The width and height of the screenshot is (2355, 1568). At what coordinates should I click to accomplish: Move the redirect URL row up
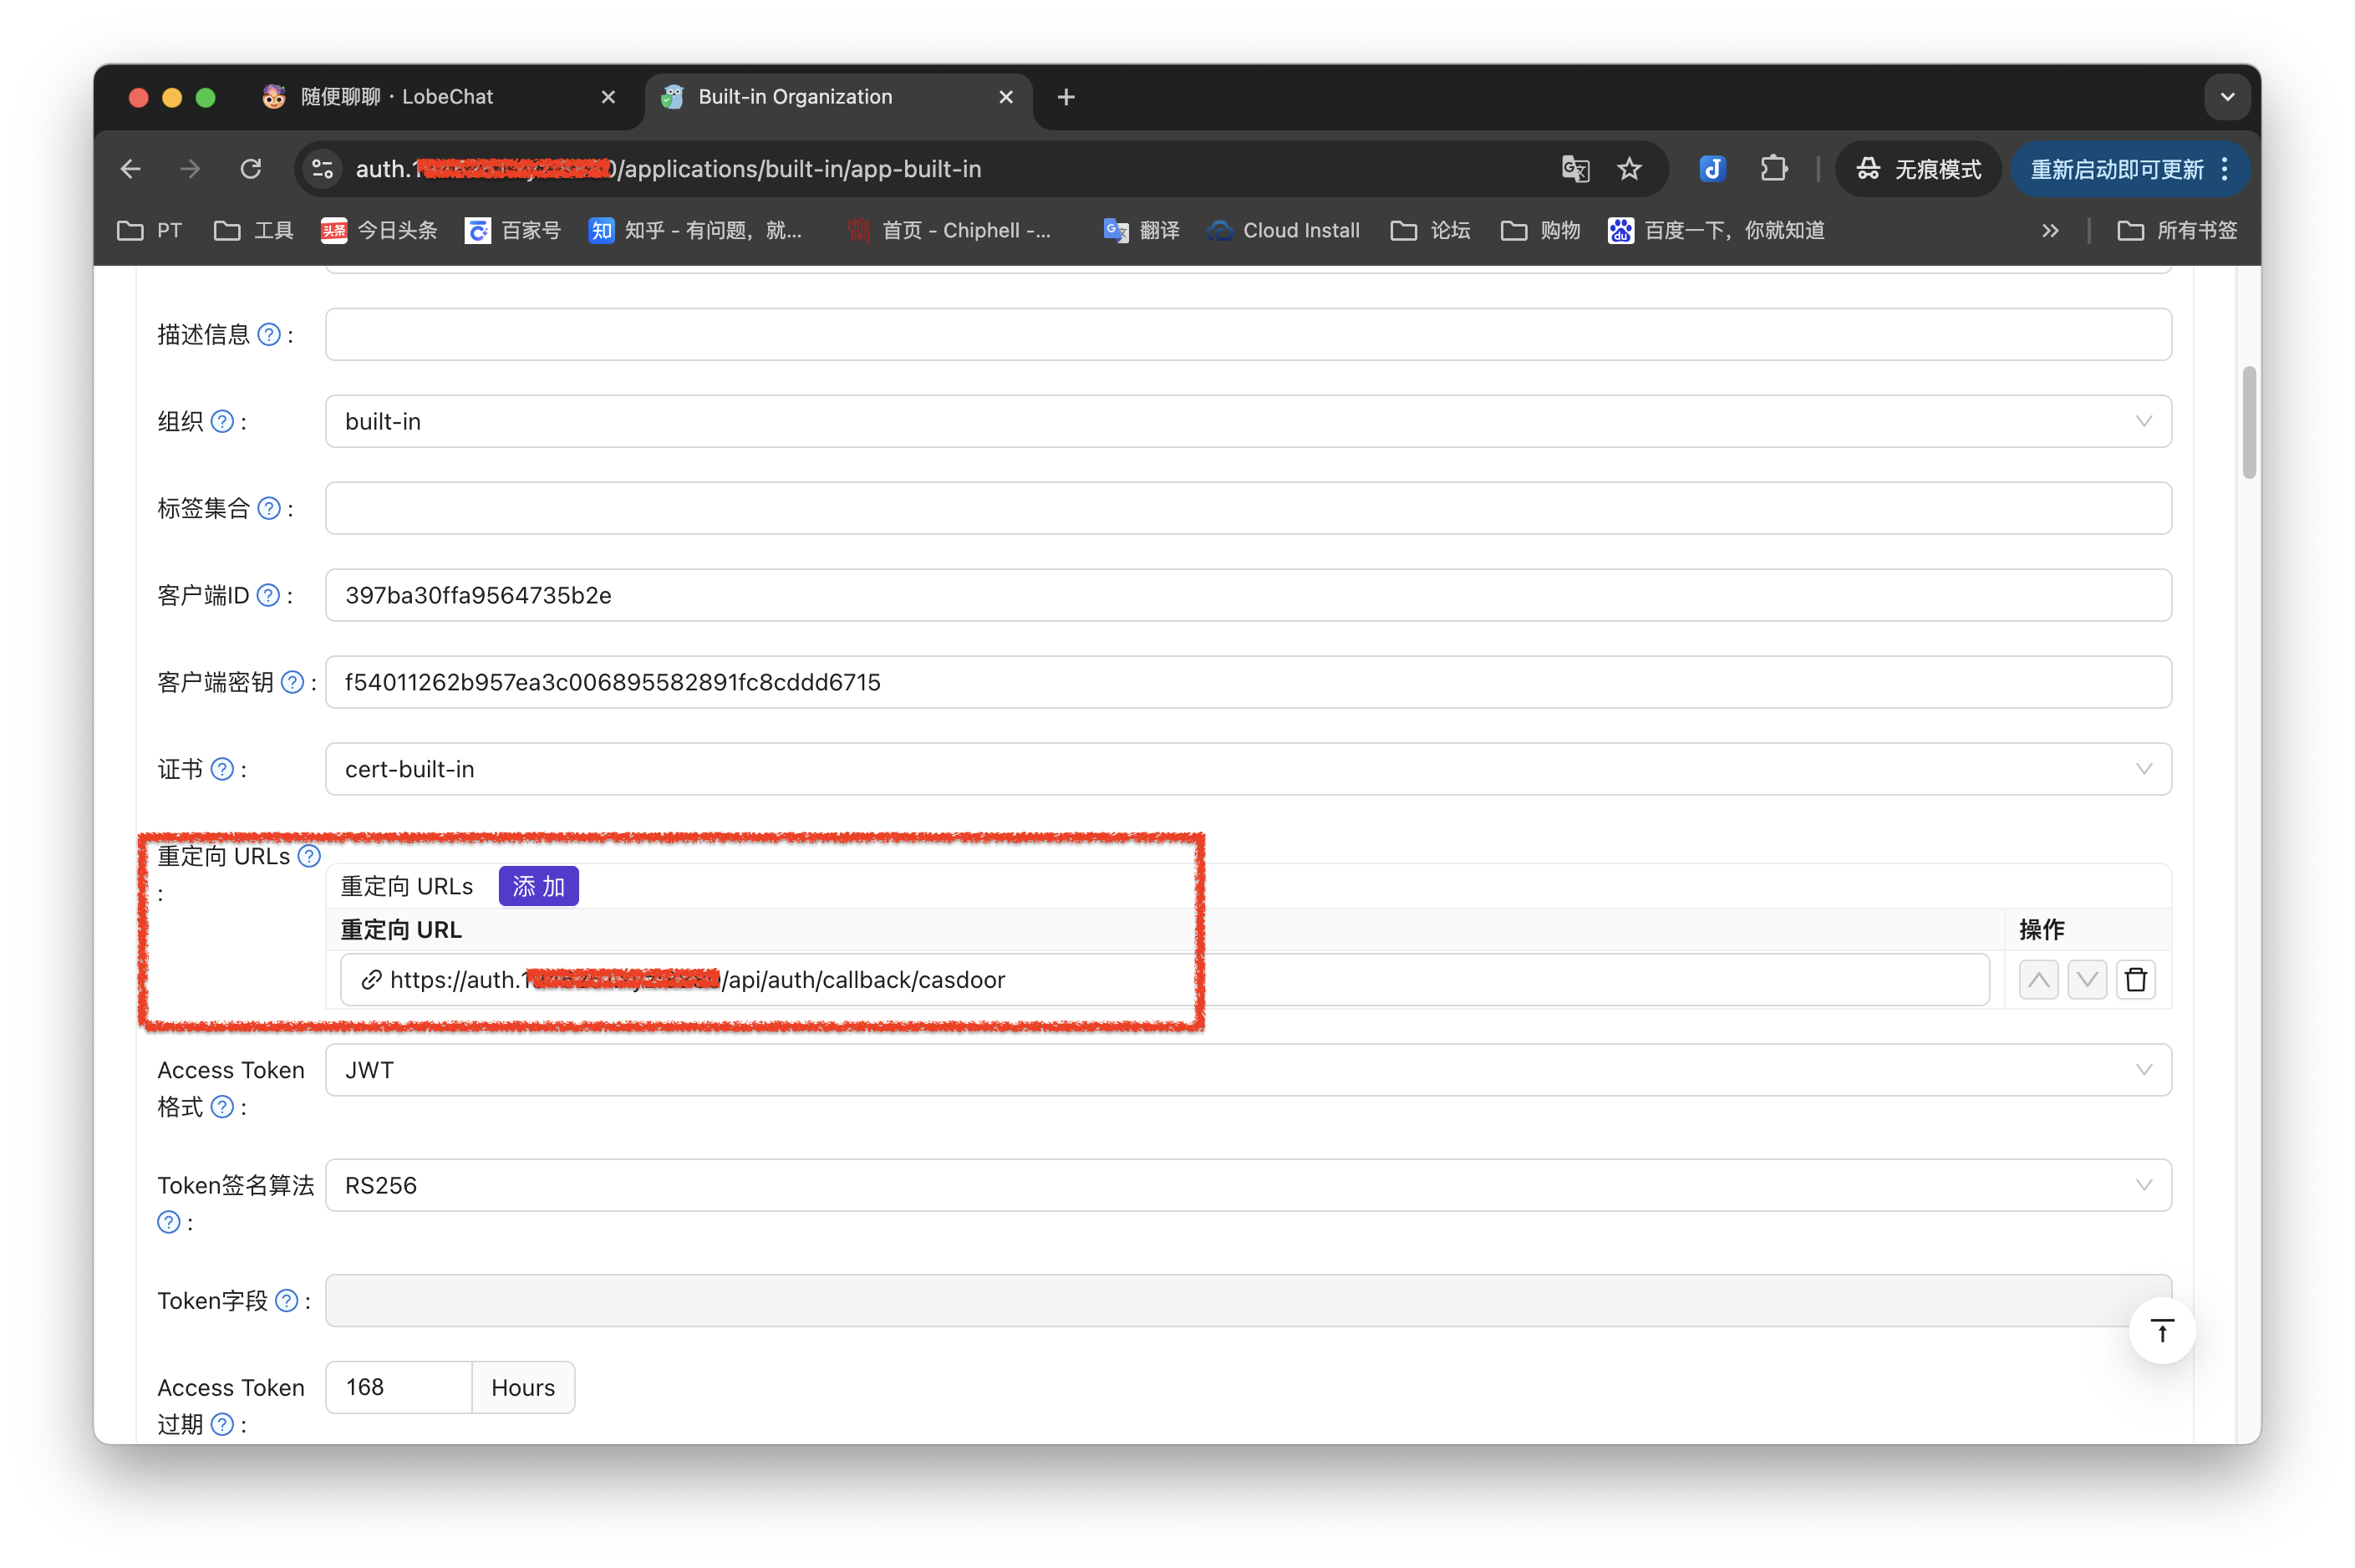point(2038,980)
